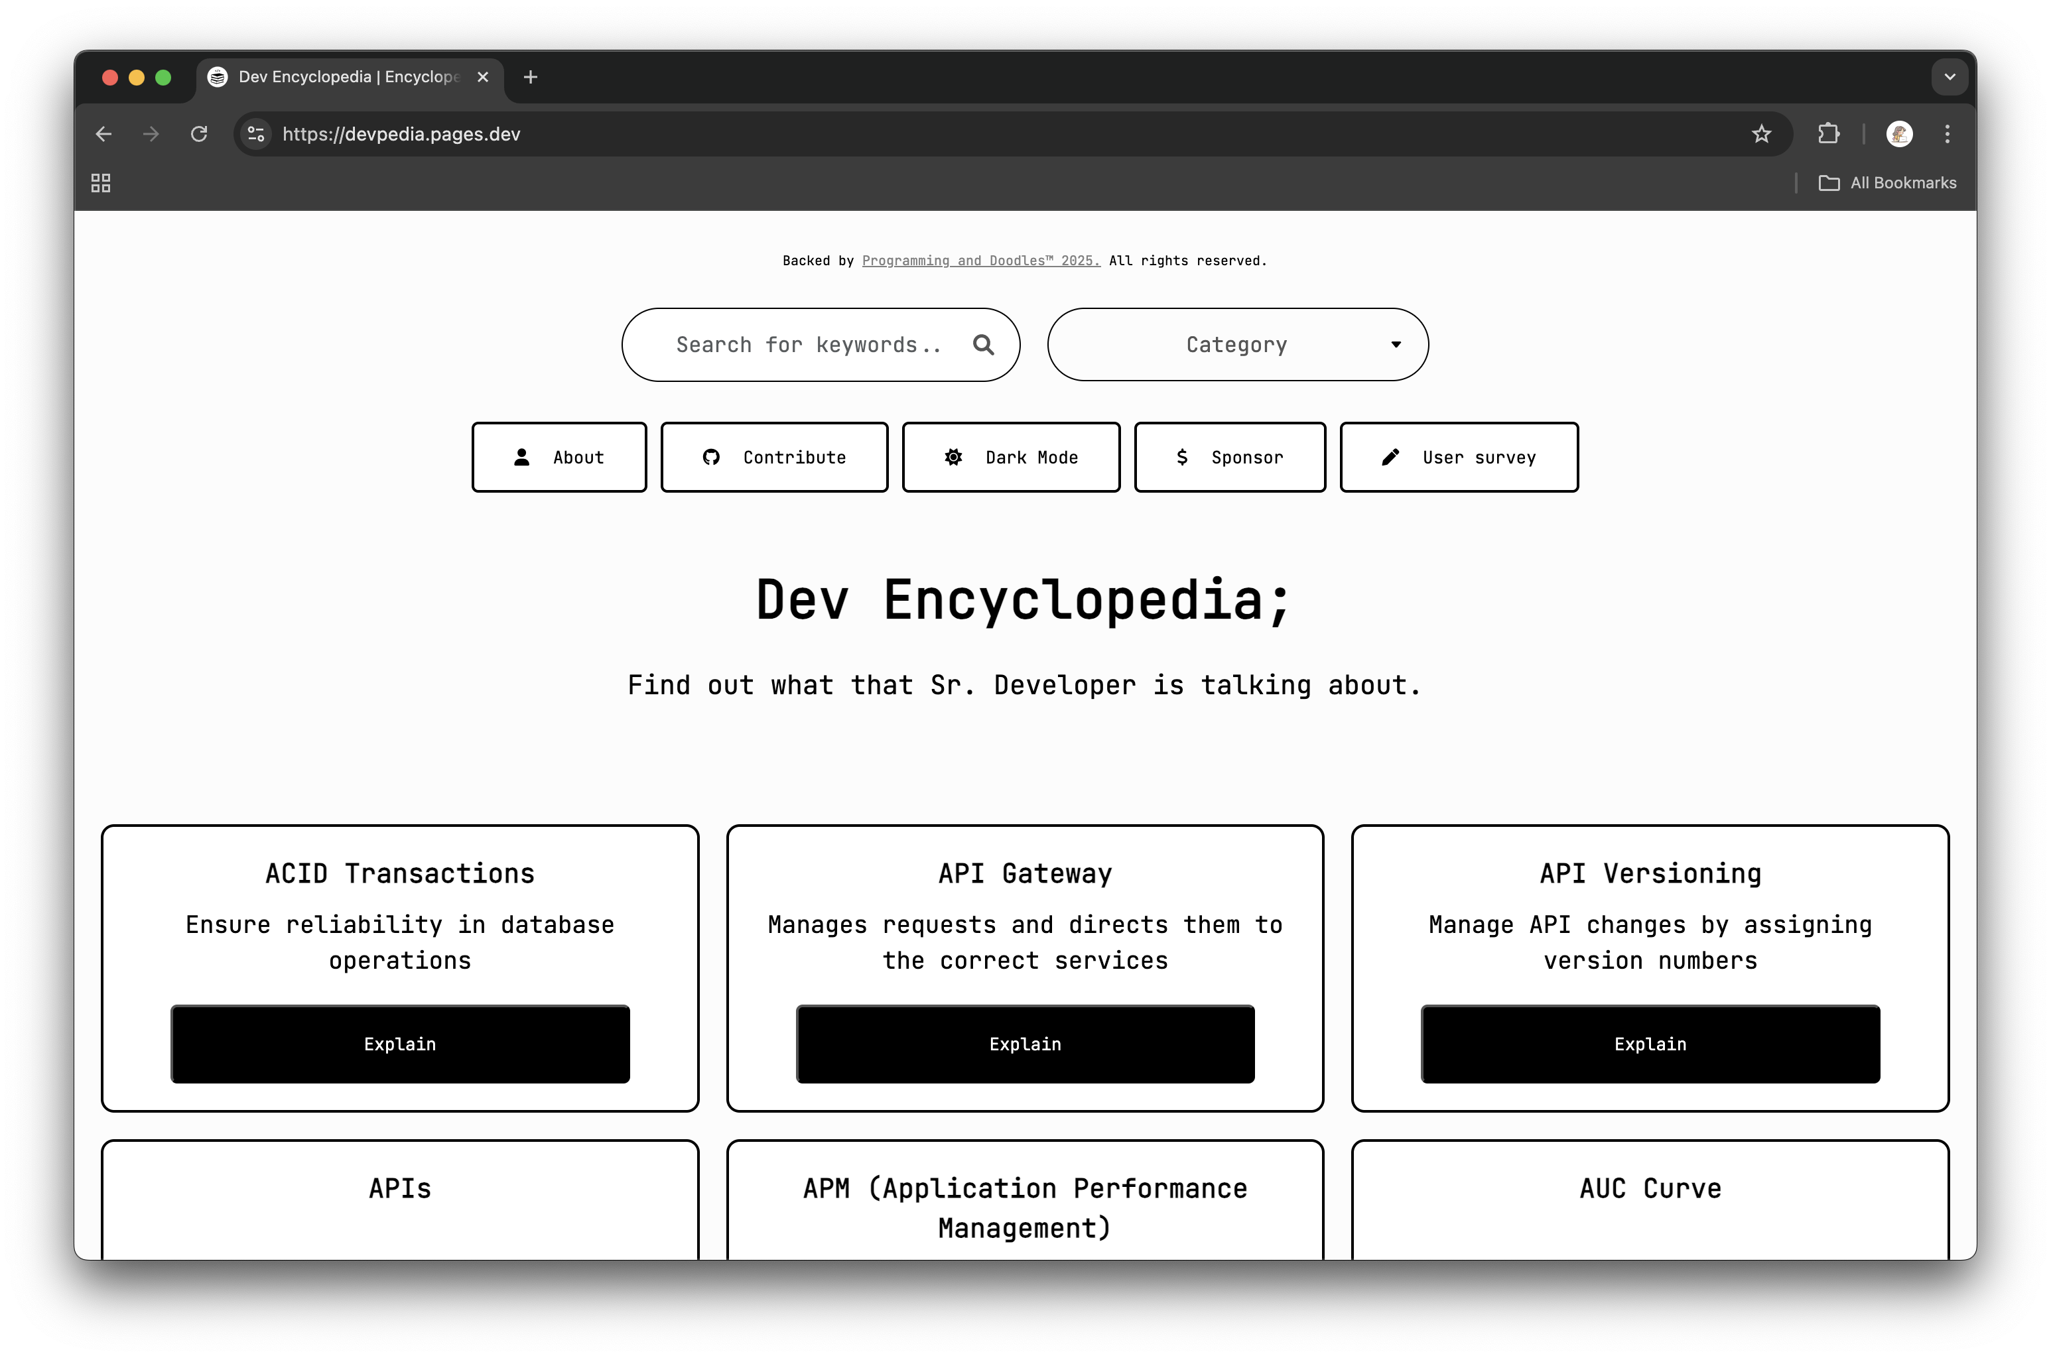The image size is (2051, 1358).
Task: Click 'Manage API changes by assigning' description
Action: coord(1650,942)
